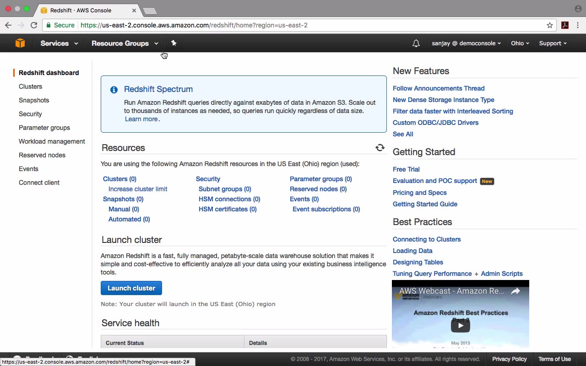Open the Support dropdown menu
The height and width of the screenshot is (366, 586).
(x=553, y=43)
